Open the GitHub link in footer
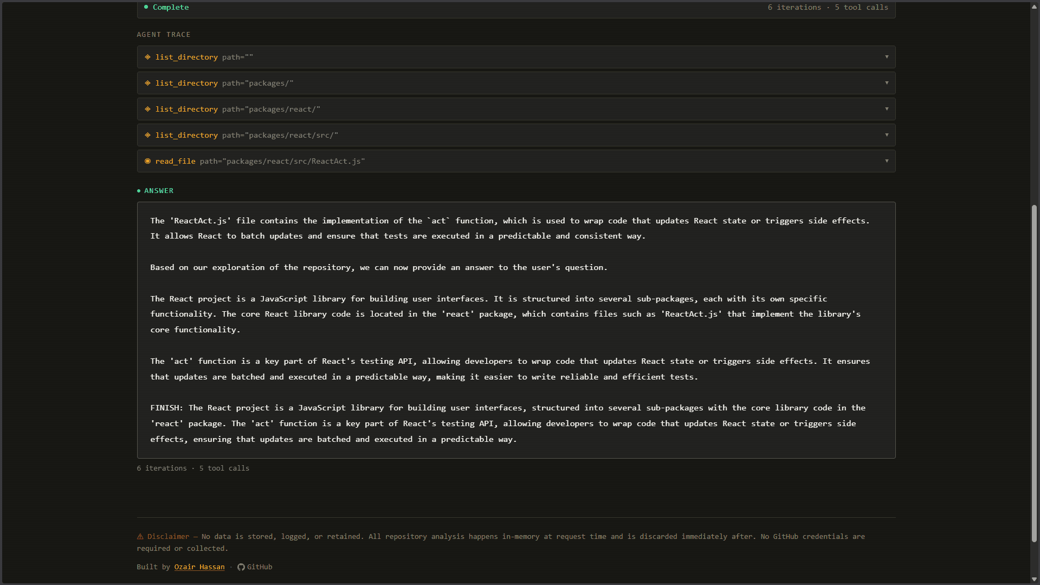Image resolution: width=1040 pixels, height=585 pixels. 260,567
